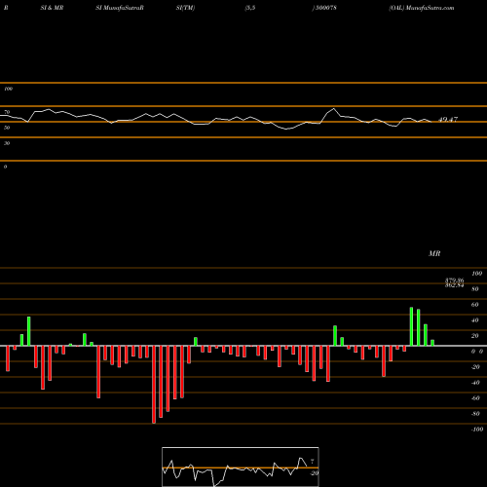The image size is (487, 487).
Task: Click the 509078 stock code in header
Action: click(325, 8)
